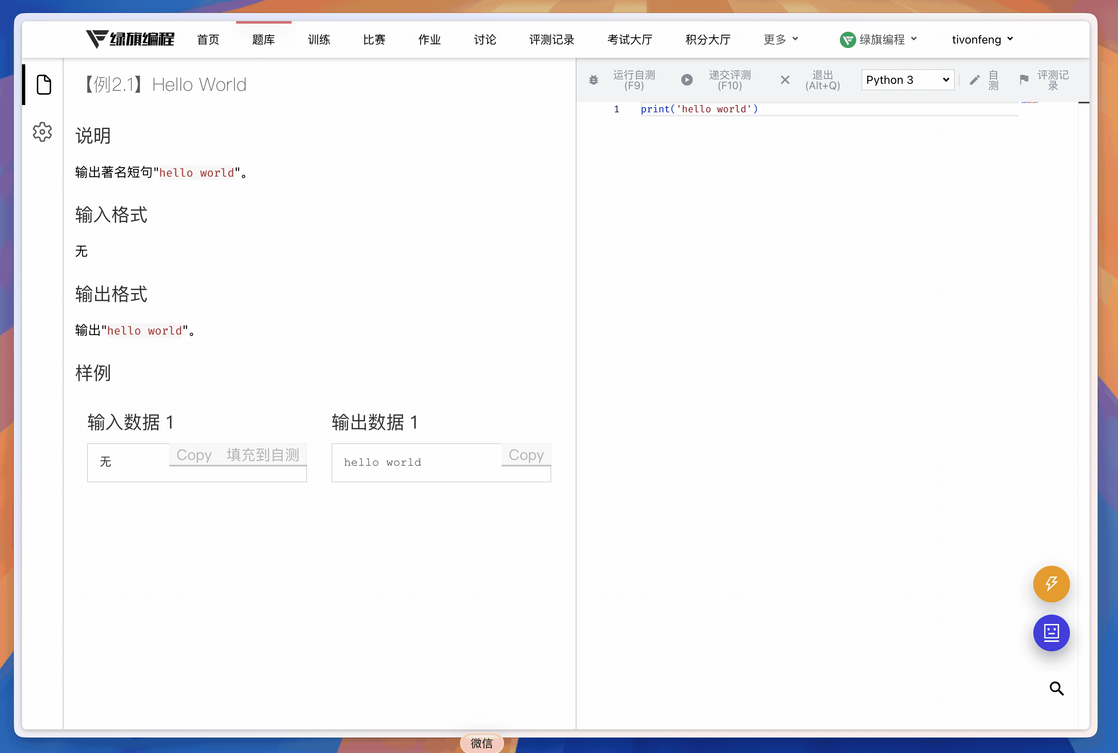This screenshot has height=753, width=1118.
Task: Open the Python 3 language dropdown
Action: point(907,80)
